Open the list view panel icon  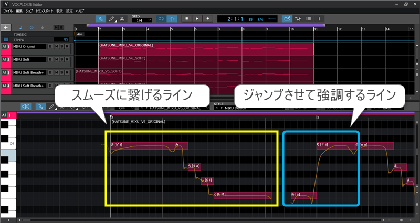click(309, 19)
